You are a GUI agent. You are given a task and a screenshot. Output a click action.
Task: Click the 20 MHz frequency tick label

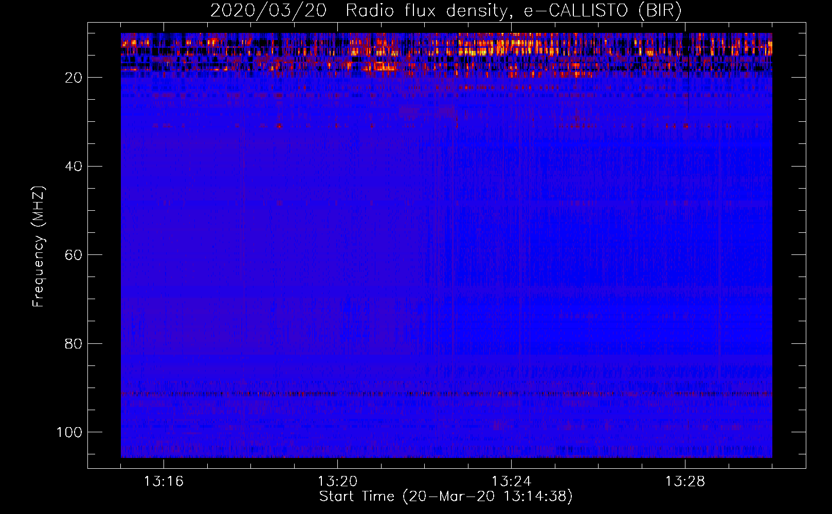pos(74,78)
